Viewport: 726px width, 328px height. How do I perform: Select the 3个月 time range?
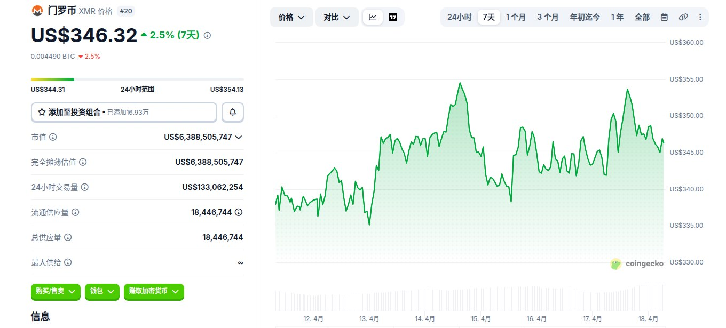(x=548, y=17)
